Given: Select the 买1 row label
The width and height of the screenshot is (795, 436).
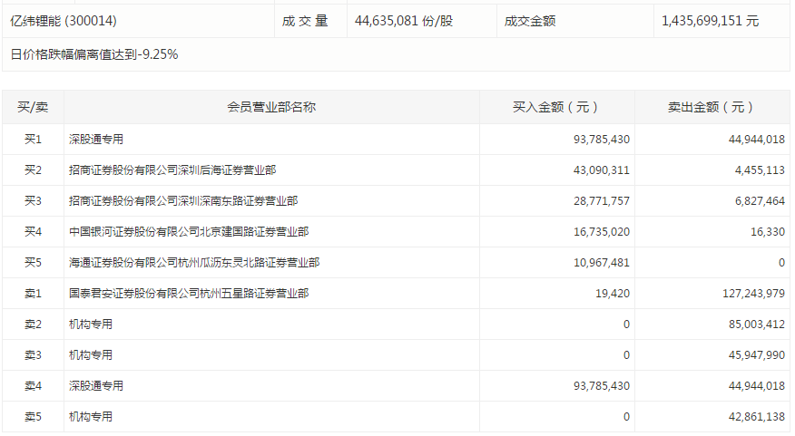Looking at the screenshot, I should click(x=33, y=140).
